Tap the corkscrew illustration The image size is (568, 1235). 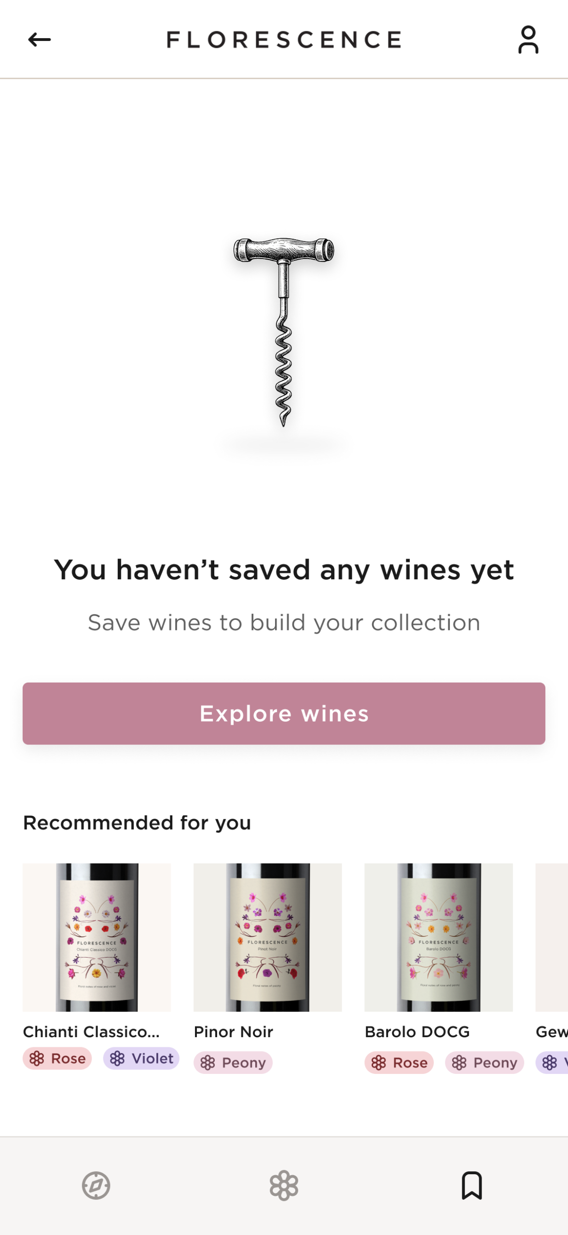point(284,332)
